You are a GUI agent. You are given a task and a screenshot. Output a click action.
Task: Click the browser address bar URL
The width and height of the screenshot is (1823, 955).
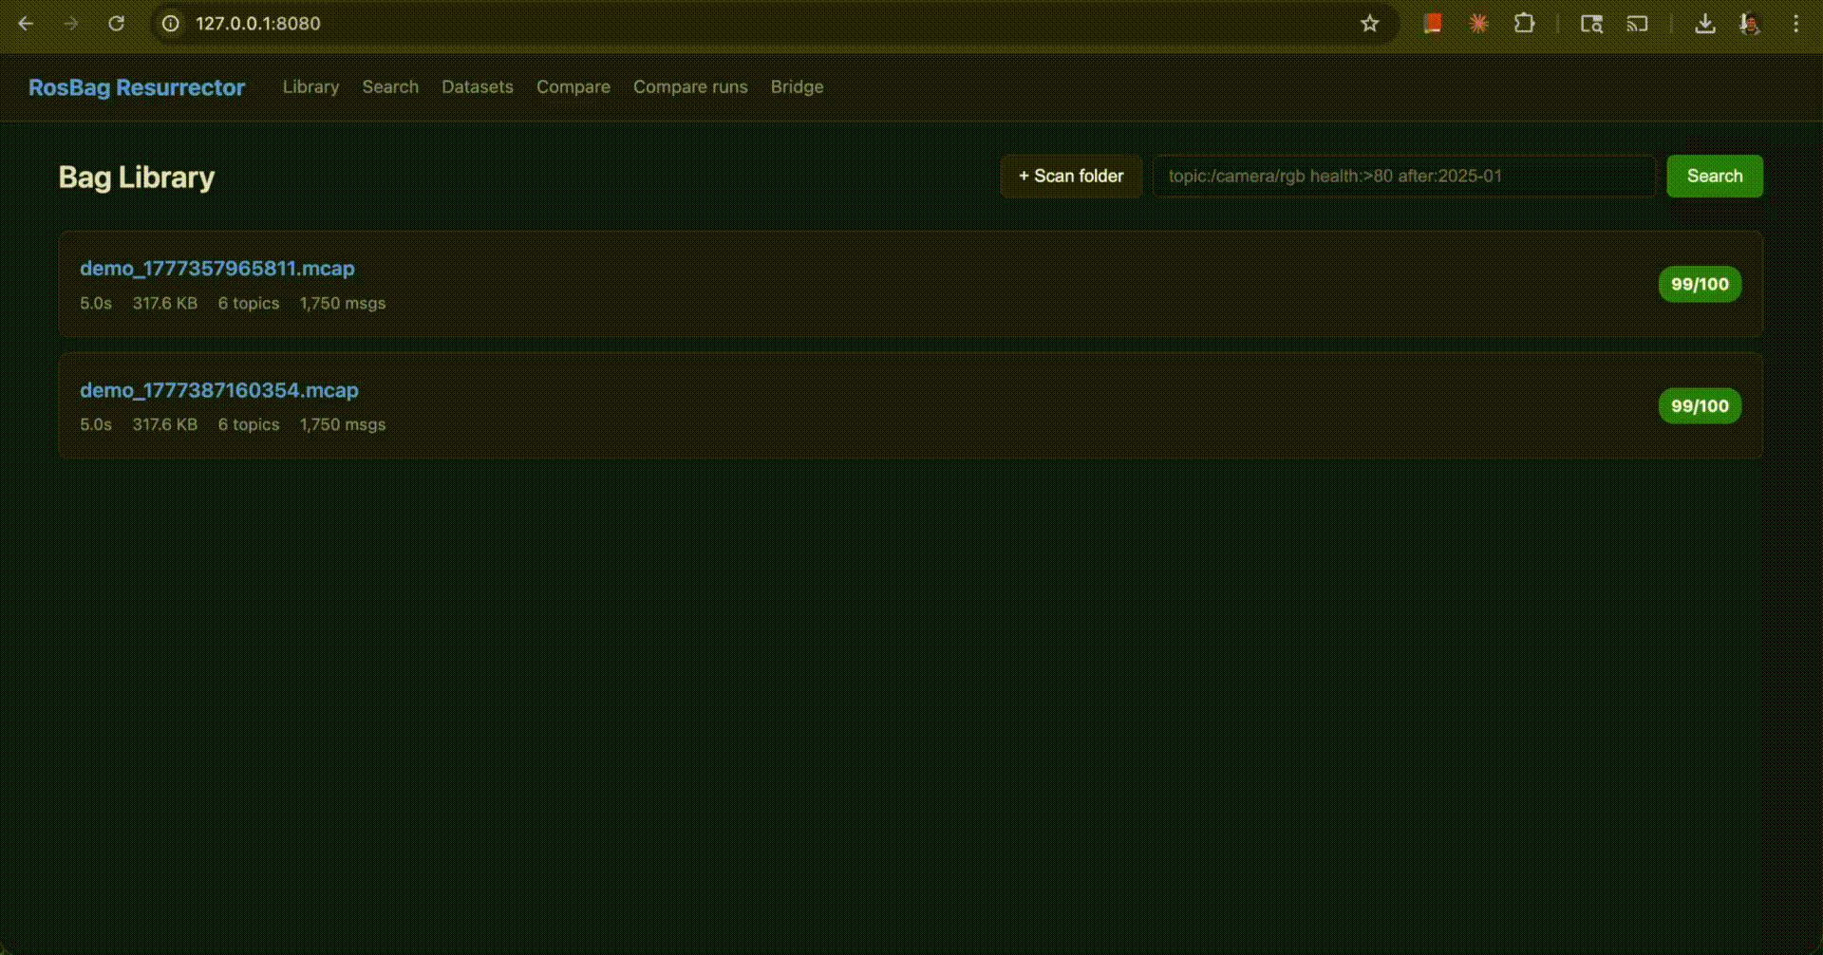[258, 24]
